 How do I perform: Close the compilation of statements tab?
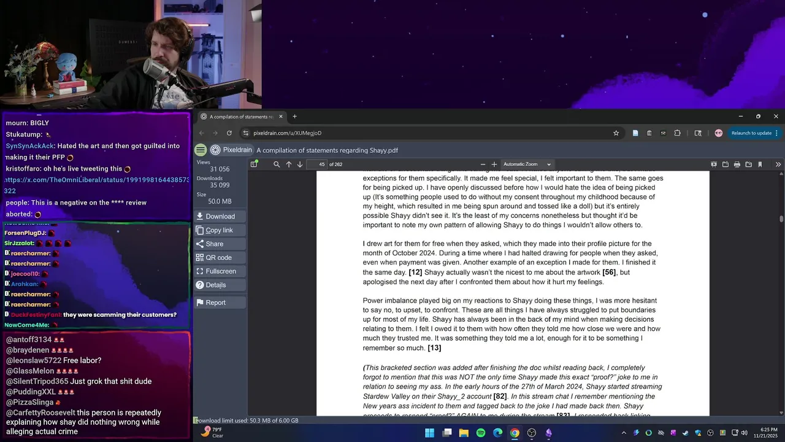[281, 117]
